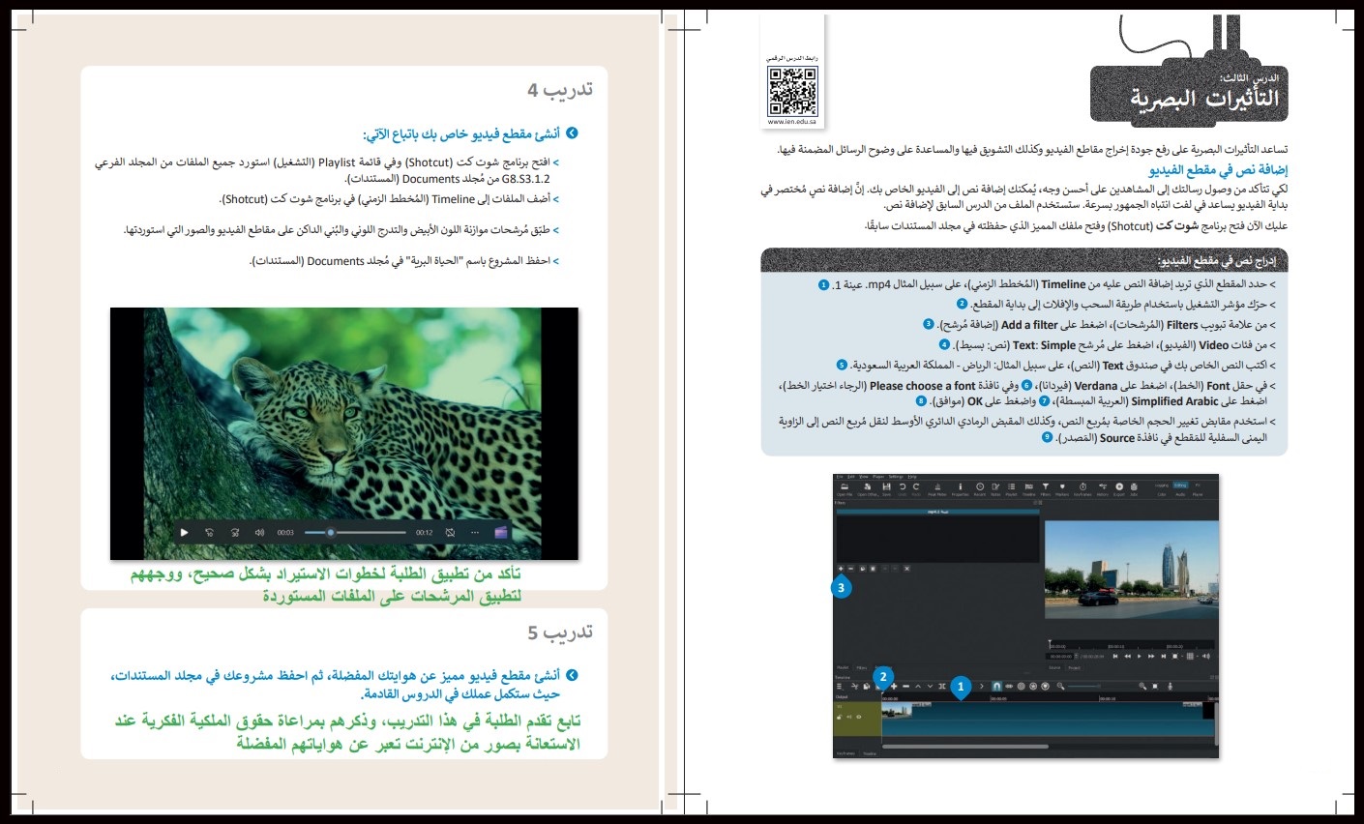
Task: Toggle Scrub While Dragging button
Action: coord(1009,687)
